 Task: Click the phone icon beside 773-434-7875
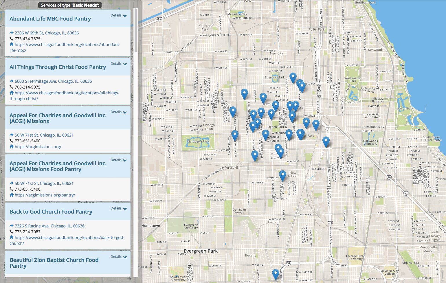[x=12, y=38]
